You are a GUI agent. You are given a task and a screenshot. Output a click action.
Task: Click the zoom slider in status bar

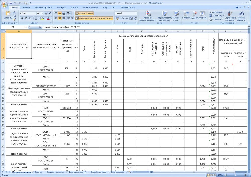click(235, 175)
